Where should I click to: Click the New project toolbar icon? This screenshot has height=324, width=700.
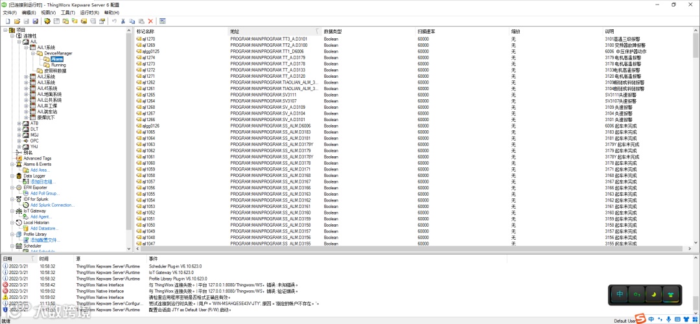tap(8, 21)
